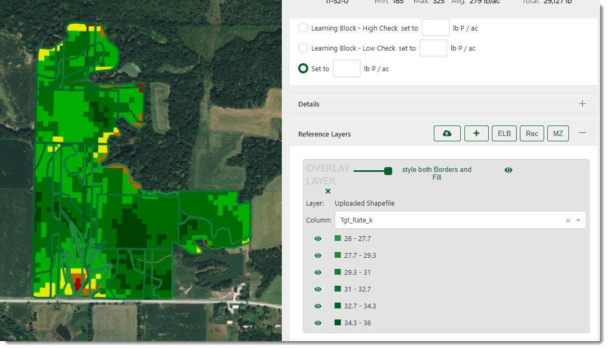
Task: Hide the 26 - 27.7 range
Action: click(318, 239)
